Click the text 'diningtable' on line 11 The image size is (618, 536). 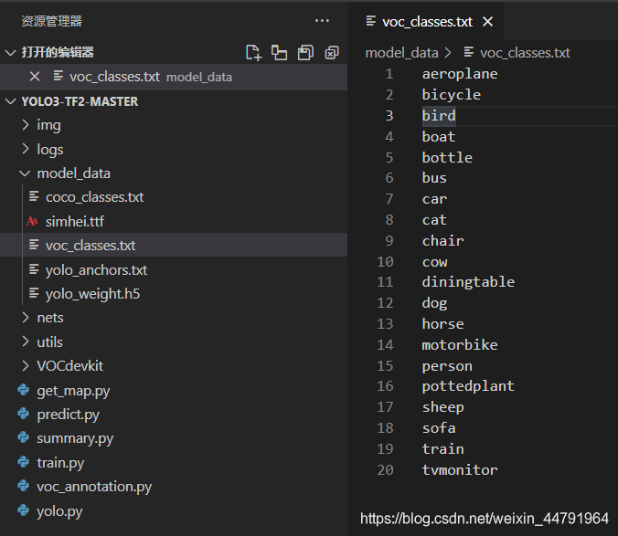[x=468, y=282]
